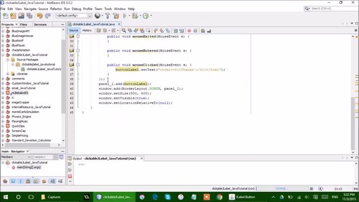Open the Profile Project dropdown arrow
This screenshot has height=202, width=359.
(x=151, y=16)
